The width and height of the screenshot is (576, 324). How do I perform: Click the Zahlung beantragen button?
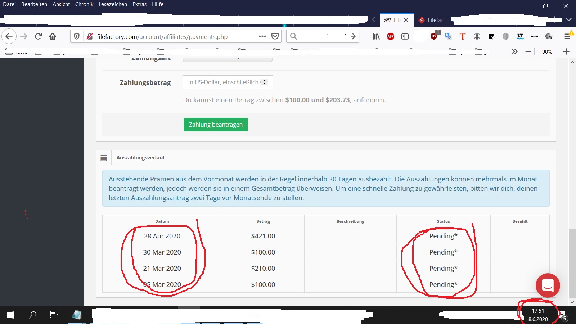(x=216, y=125)
